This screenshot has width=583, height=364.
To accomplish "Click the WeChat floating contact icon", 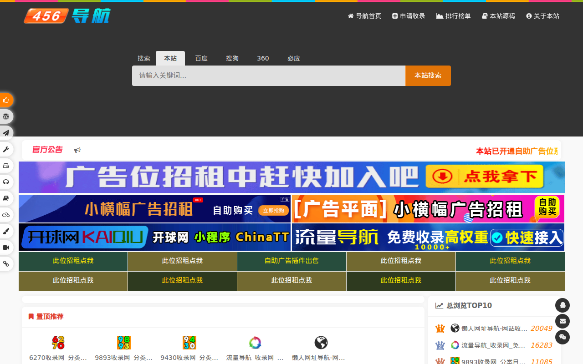I will coord(563,337).
